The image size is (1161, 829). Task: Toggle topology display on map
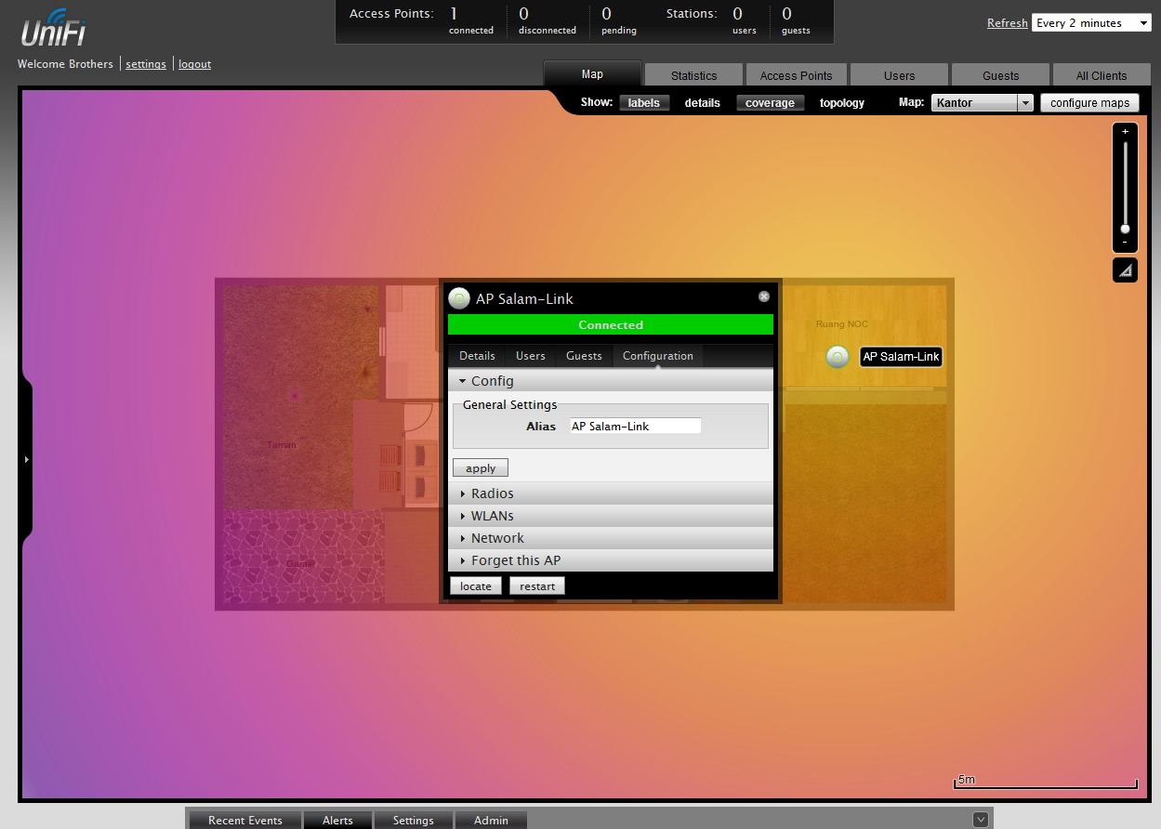[842, 103]
